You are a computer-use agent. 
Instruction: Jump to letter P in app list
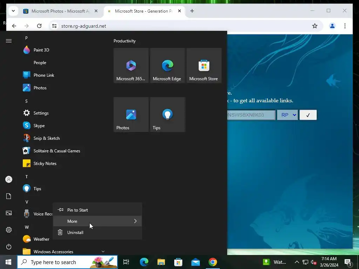pos(26,38)
